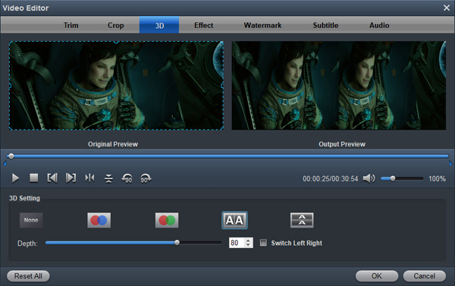
Task: Click the playback timeline handle
Action: click(11, 156)
